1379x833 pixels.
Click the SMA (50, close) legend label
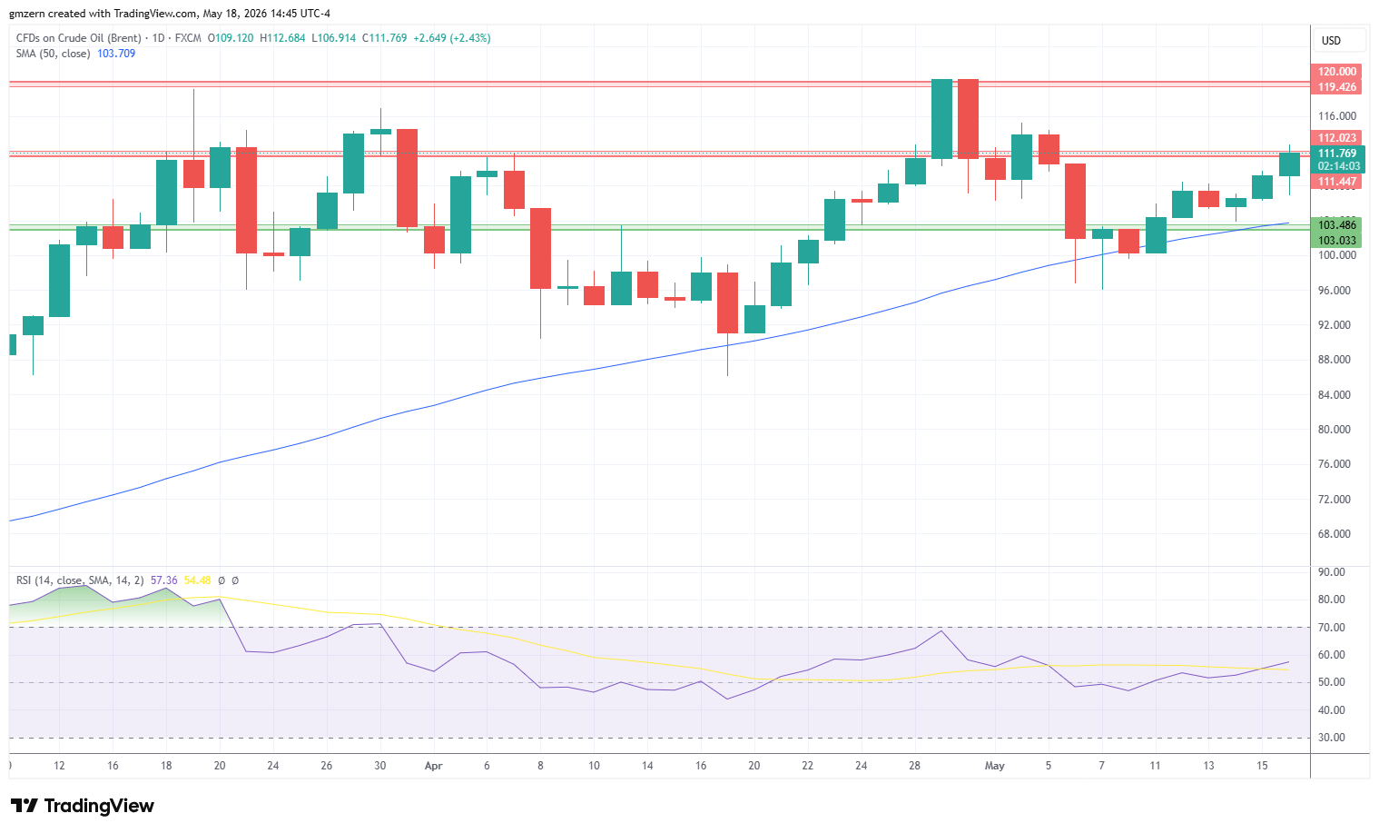tap(53, 54)
